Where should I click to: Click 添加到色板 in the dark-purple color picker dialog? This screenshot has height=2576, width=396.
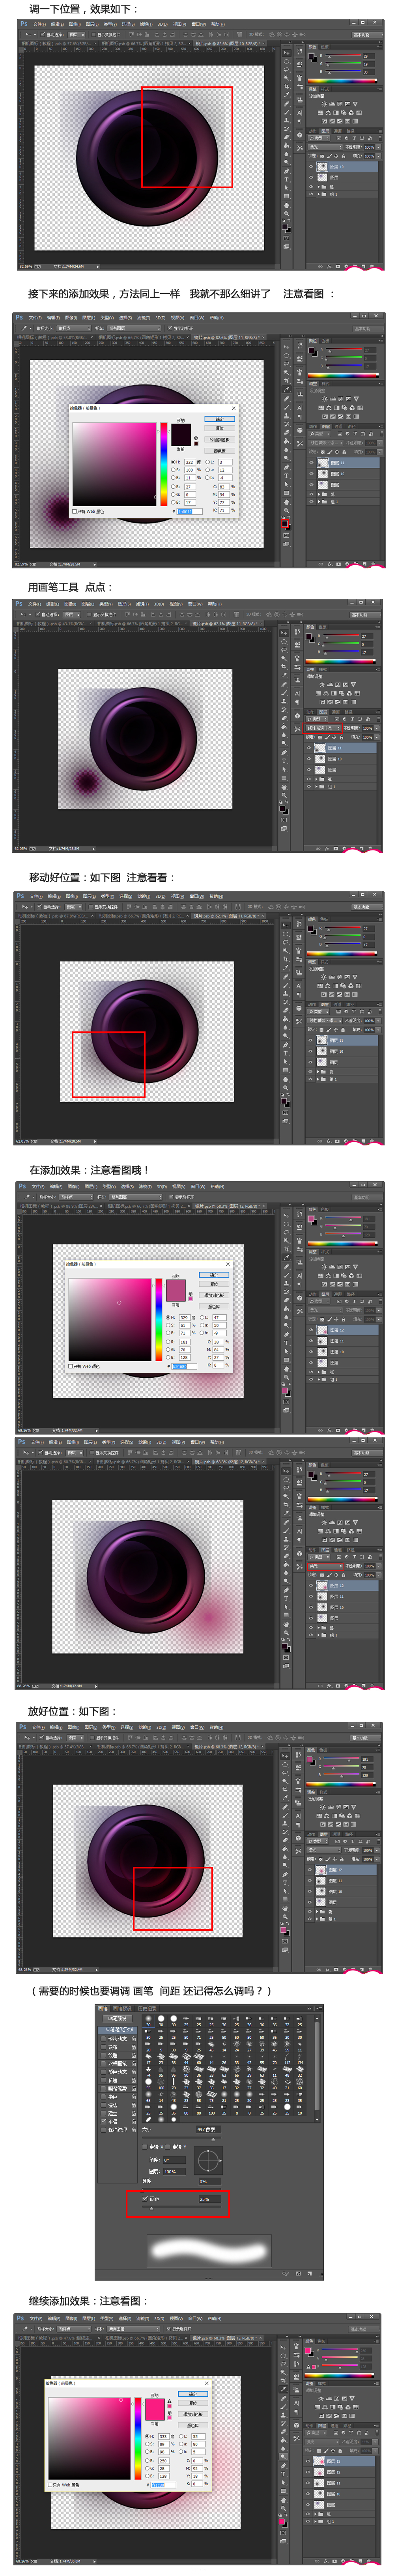[x=220, y=440]
